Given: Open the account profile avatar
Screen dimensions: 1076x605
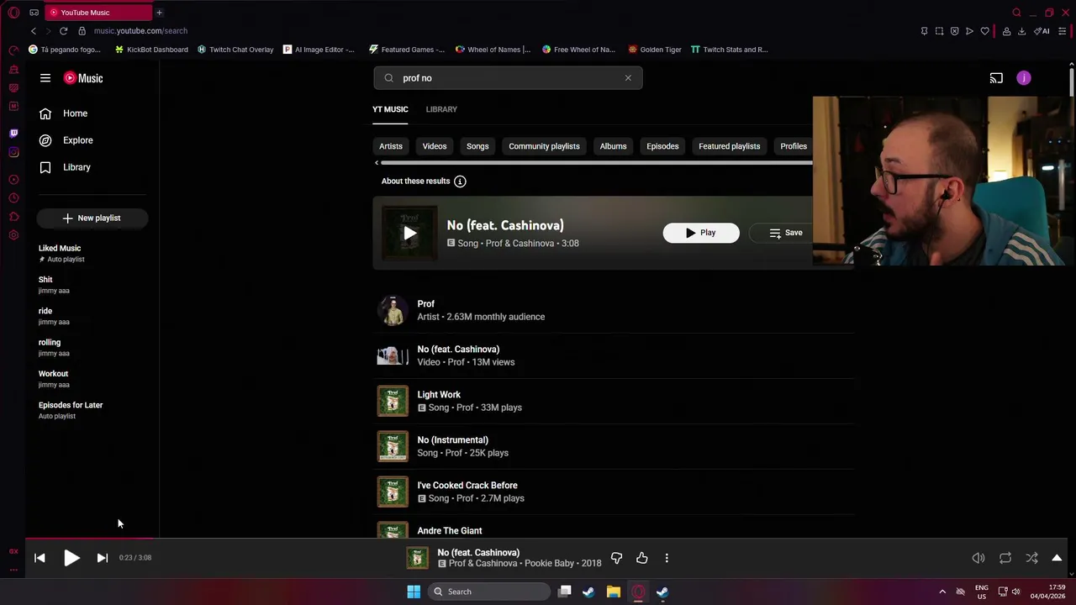Looking at the screenshot, I should 1024,78.
